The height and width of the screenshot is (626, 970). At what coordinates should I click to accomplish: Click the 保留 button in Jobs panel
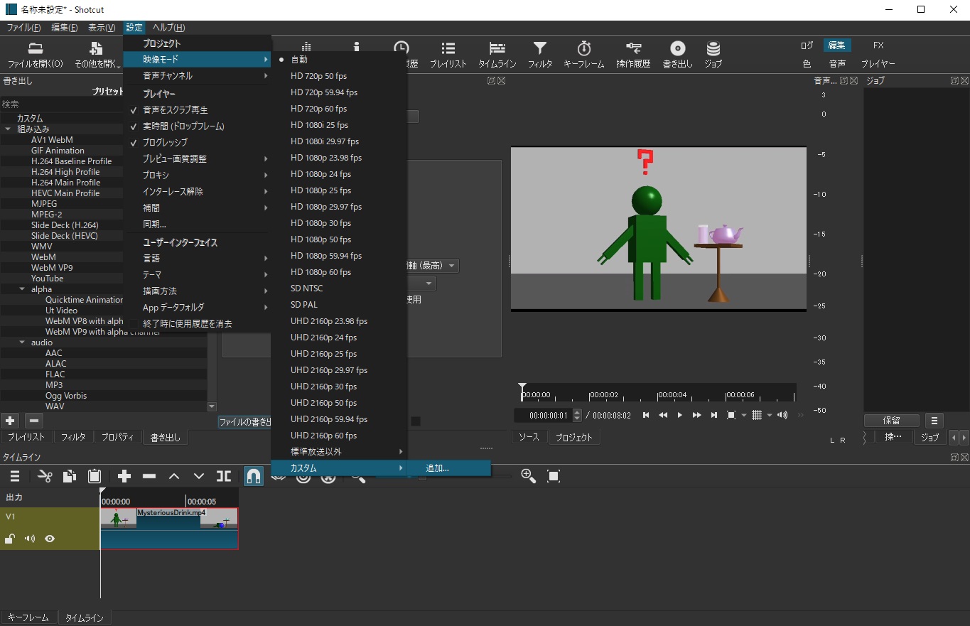(891, 421)
